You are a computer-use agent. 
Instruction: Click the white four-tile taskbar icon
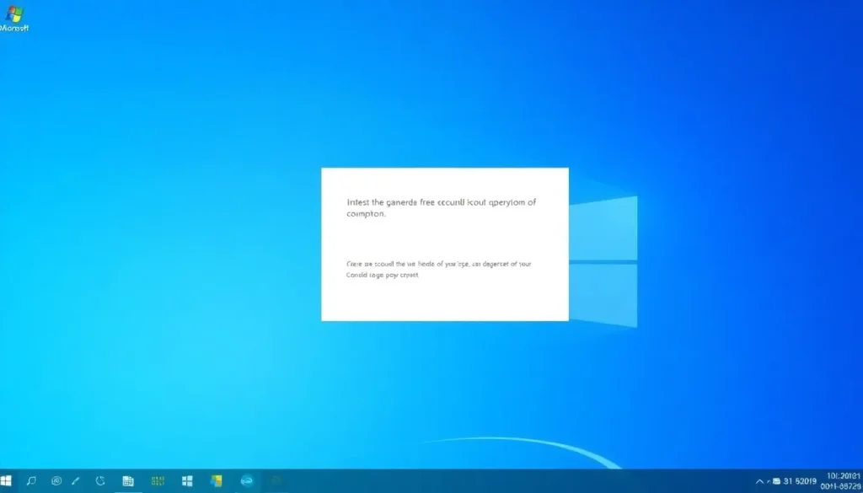coord(187,481)
